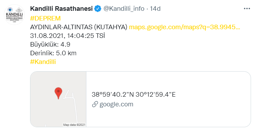This screenshot has height=130, width=258.
Task: Open the #Kandilli hashtag
Action: coord(43,62)
